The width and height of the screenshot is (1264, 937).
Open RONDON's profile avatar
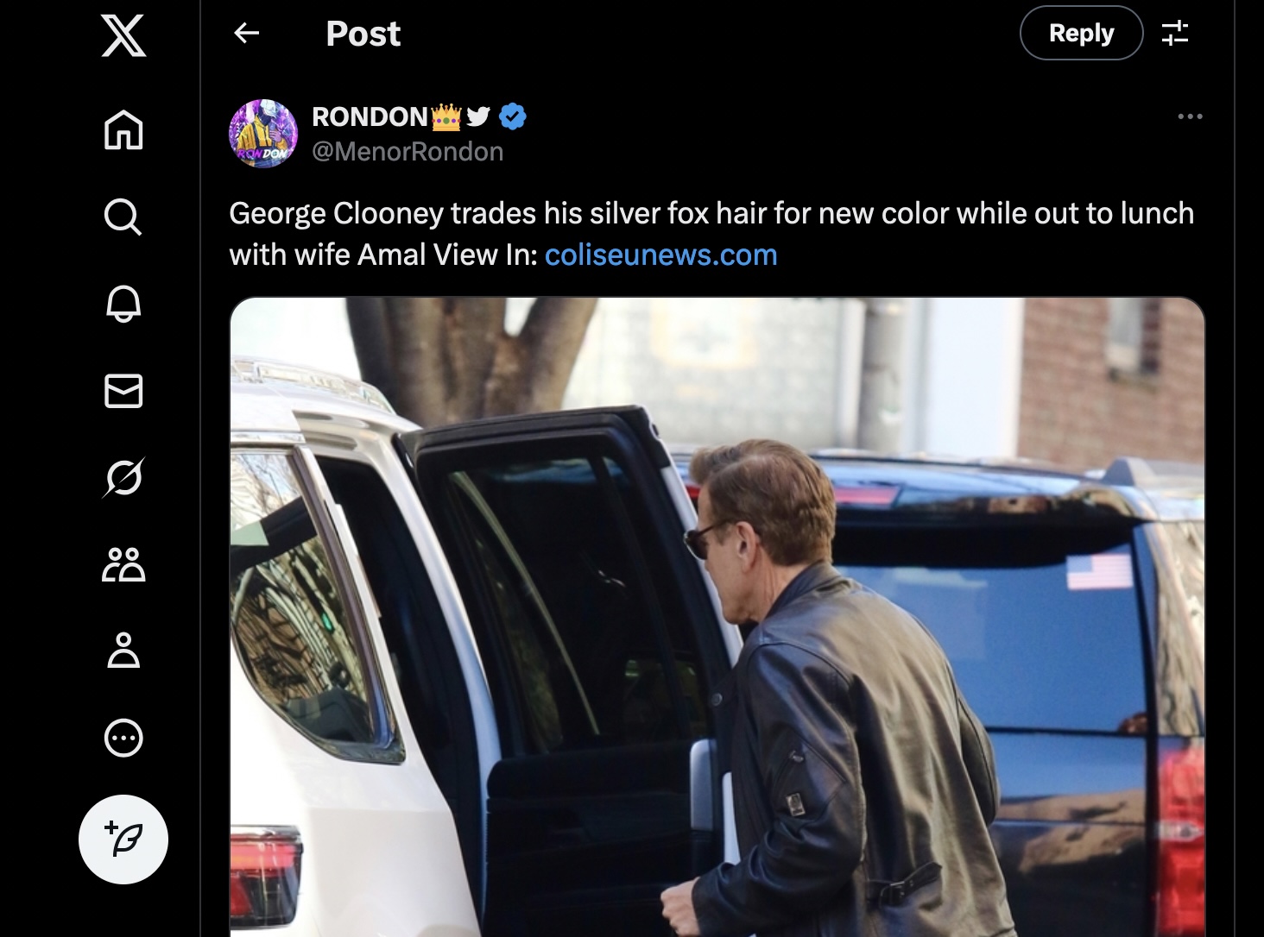[x=263, y=134]
